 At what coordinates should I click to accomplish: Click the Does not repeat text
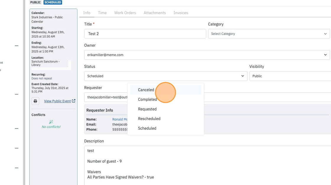(42, 78)
